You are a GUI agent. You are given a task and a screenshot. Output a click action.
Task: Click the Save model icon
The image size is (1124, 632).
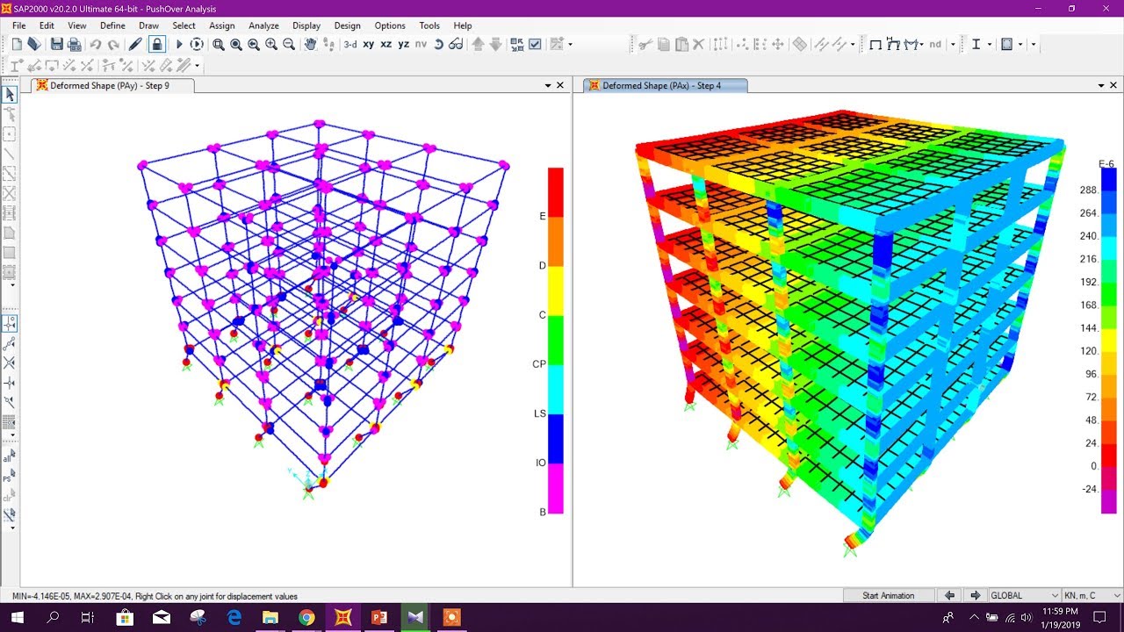pyautogui.click(x=57, y=44)
